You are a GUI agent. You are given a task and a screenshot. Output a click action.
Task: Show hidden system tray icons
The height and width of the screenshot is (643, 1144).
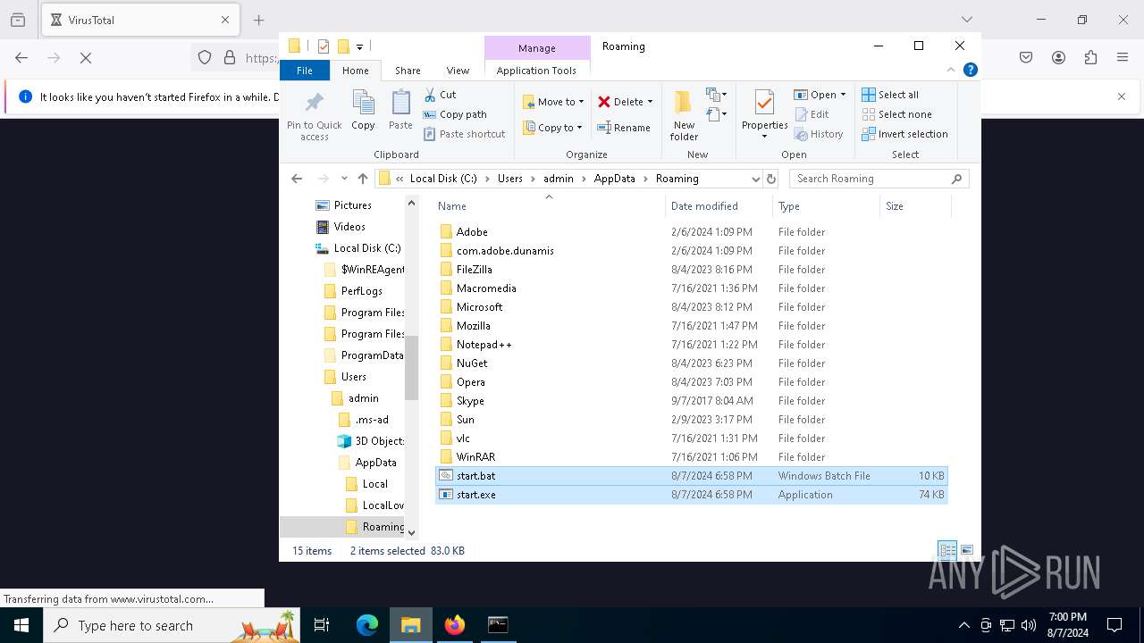pos(963,625)
